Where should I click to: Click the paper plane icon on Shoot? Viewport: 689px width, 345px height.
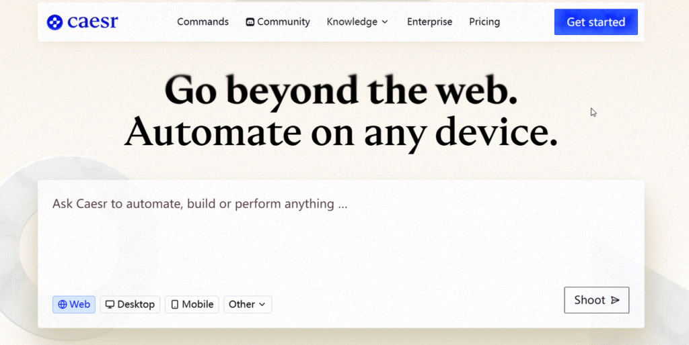pos(615,300)
